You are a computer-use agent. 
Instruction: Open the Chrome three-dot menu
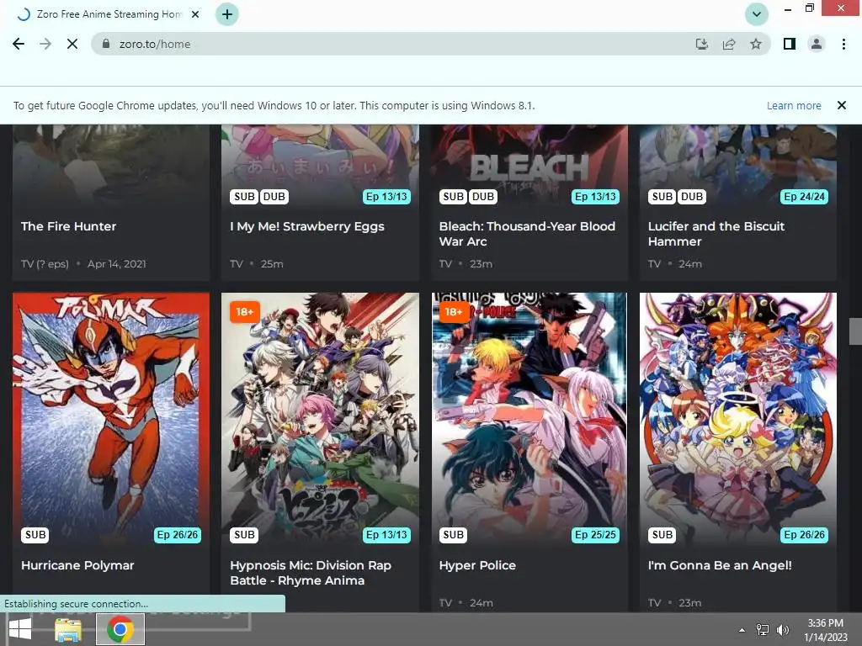[843, 44]
